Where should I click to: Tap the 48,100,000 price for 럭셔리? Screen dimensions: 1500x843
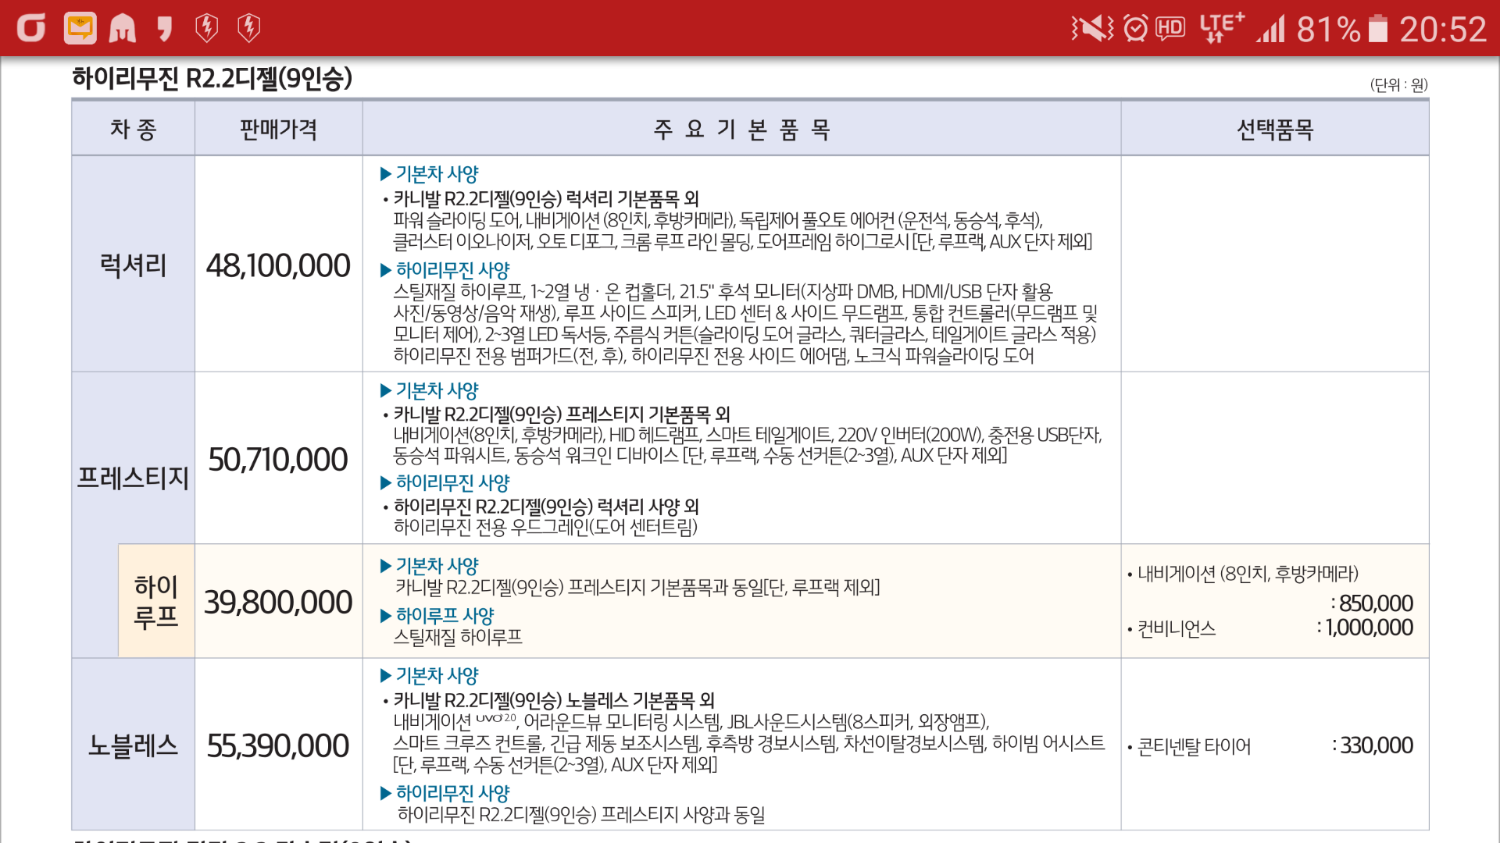(278, 265)
